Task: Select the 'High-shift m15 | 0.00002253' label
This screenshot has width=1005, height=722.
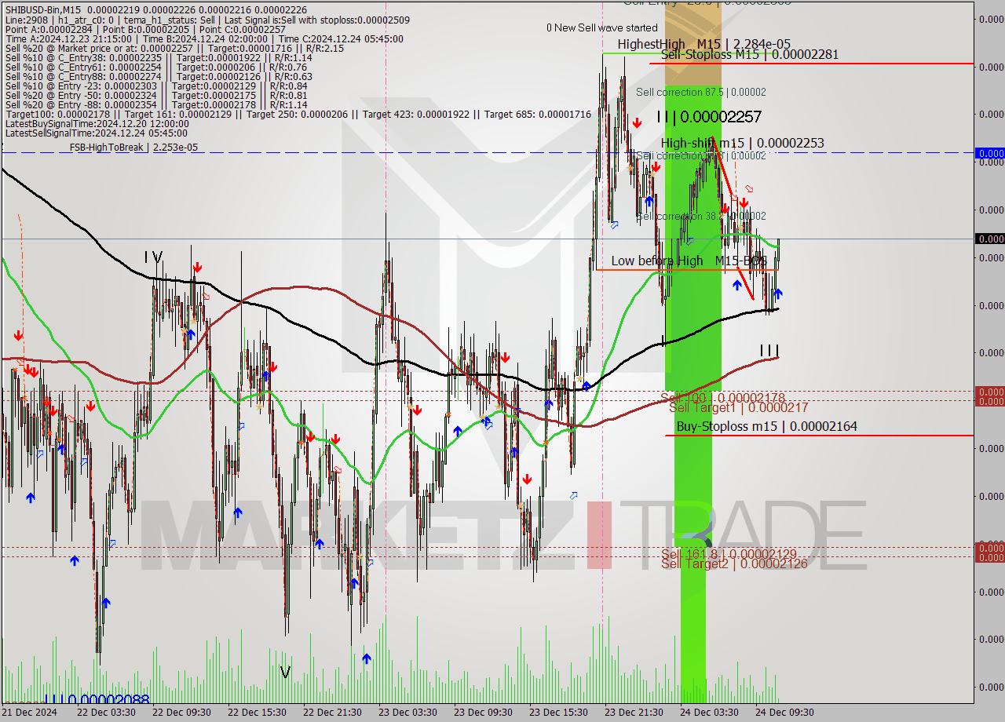Action: coord(743,143)
